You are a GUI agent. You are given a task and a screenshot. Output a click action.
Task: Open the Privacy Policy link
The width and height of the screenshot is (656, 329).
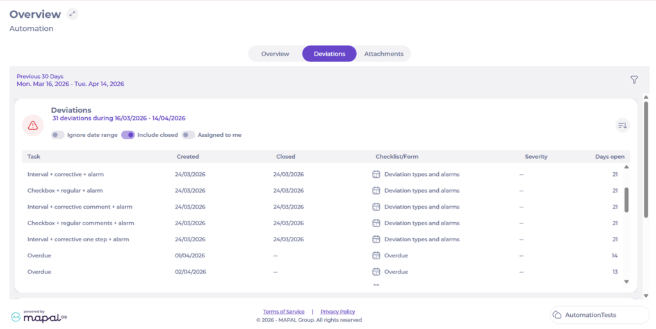click(338, 312)
